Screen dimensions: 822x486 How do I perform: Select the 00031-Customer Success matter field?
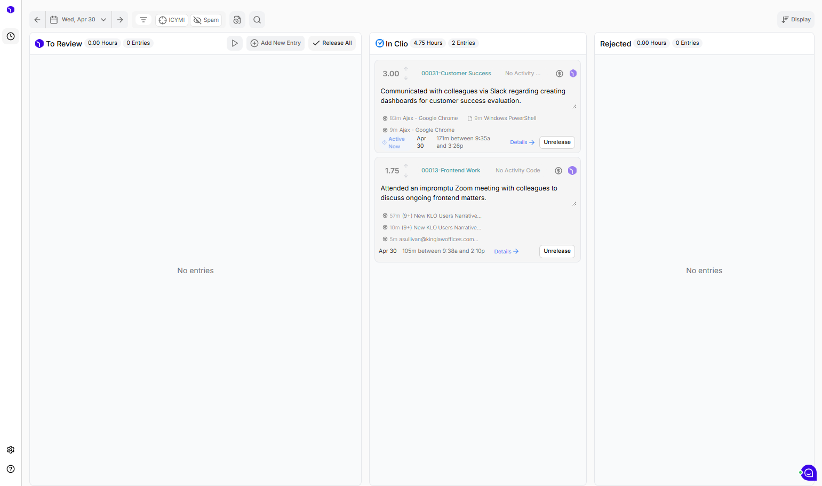coord(456,74)
